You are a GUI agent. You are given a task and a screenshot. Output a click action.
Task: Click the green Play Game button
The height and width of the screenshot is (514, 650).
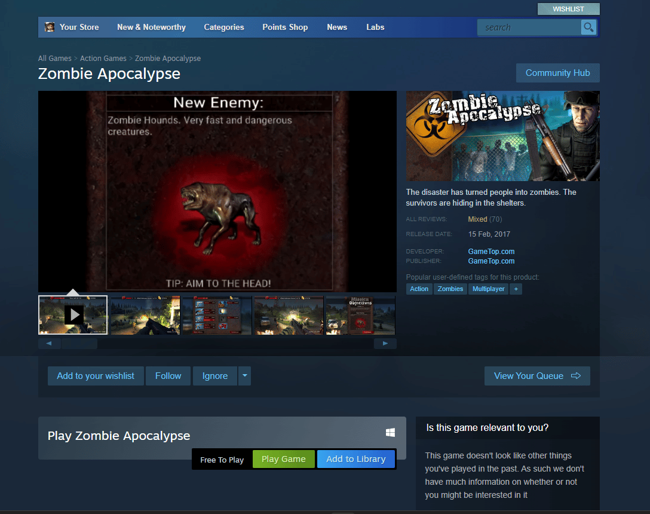(x=284, y=459)
